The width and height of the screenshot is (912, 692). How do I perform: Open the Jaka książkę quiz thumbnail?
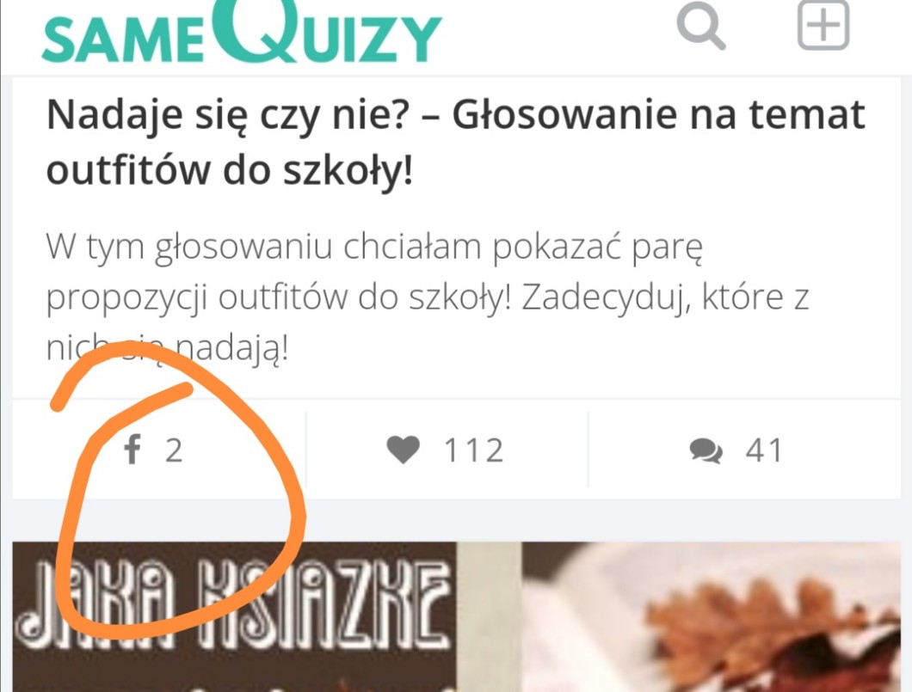(x=457, y=617)
